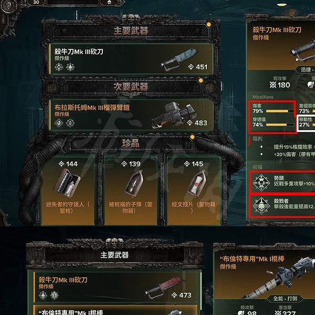Viewport: 315px width, 315px height.
Task: Click the 殺戮者 skull blessing icon
Action: 261,205
